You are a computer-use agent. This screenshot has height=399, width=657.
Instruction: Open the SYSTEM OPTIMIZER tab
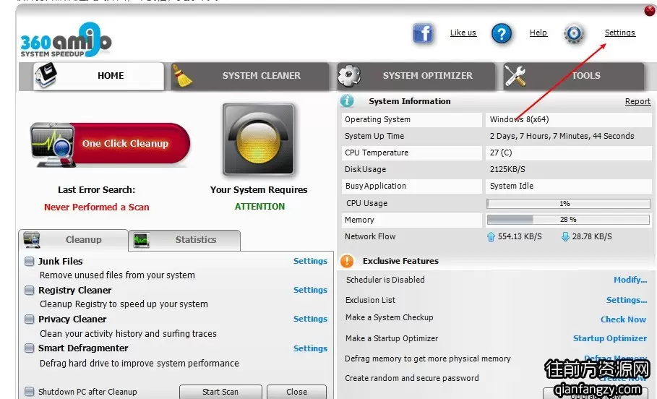[x=416, y=77]
